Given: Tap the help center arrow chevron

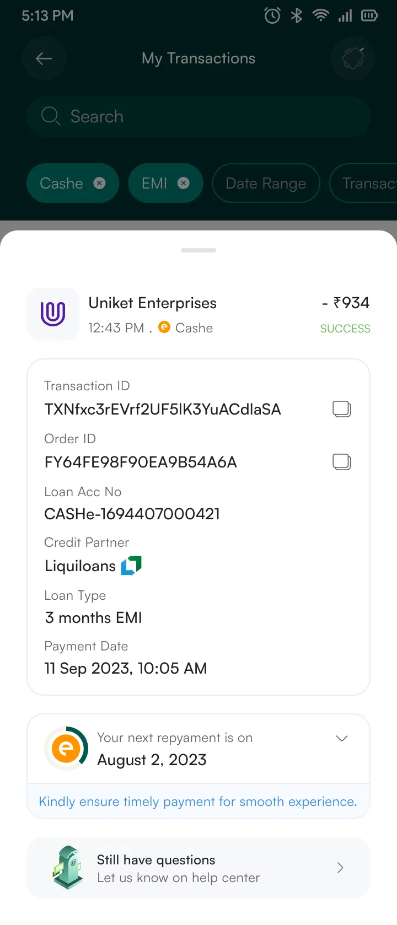Looking at the screenshot, I should [340, 868].
